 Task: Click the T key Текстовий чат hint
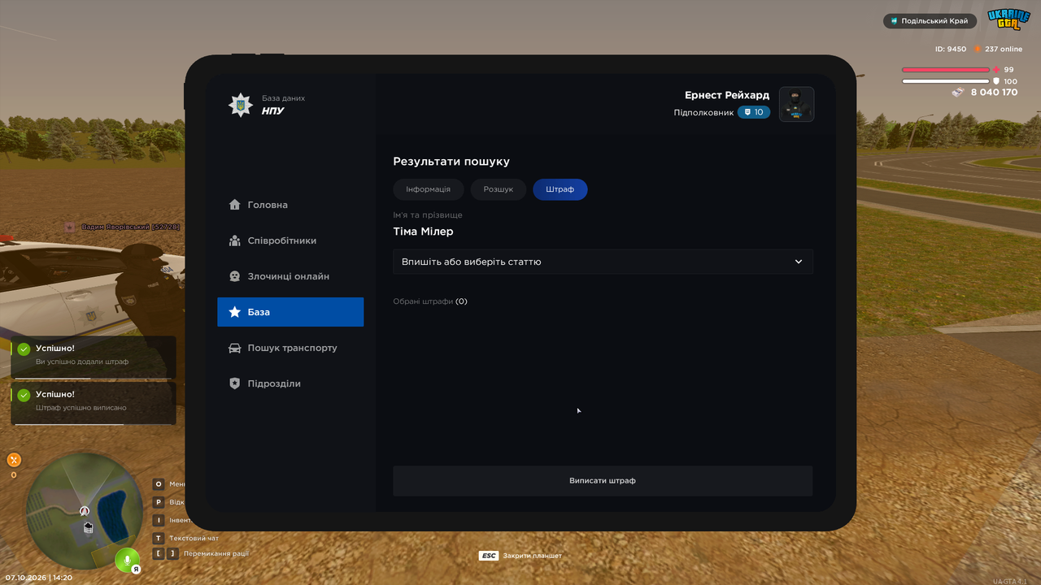[185, 538]
